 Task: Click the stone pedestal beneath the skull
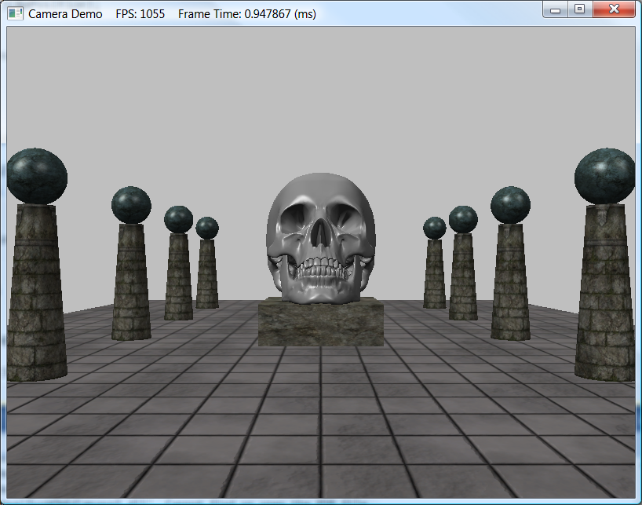pos(320,324)
